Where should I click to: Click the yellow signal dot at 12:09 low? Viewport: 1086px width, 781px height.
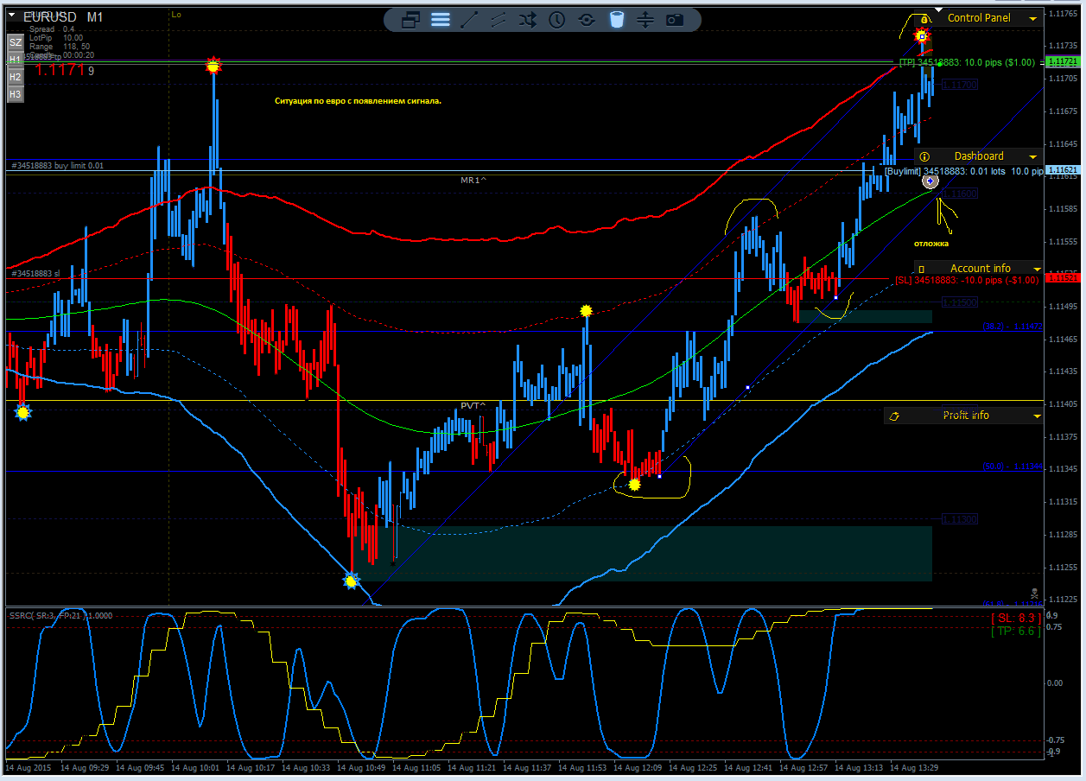coord(634,485)
